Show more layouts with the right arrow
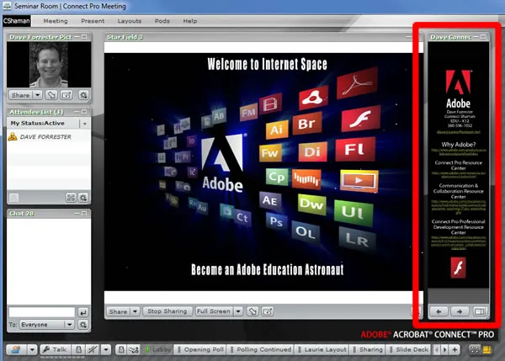Image resolution: width=505 pixels, height=361 pixels. click(444, 349)
